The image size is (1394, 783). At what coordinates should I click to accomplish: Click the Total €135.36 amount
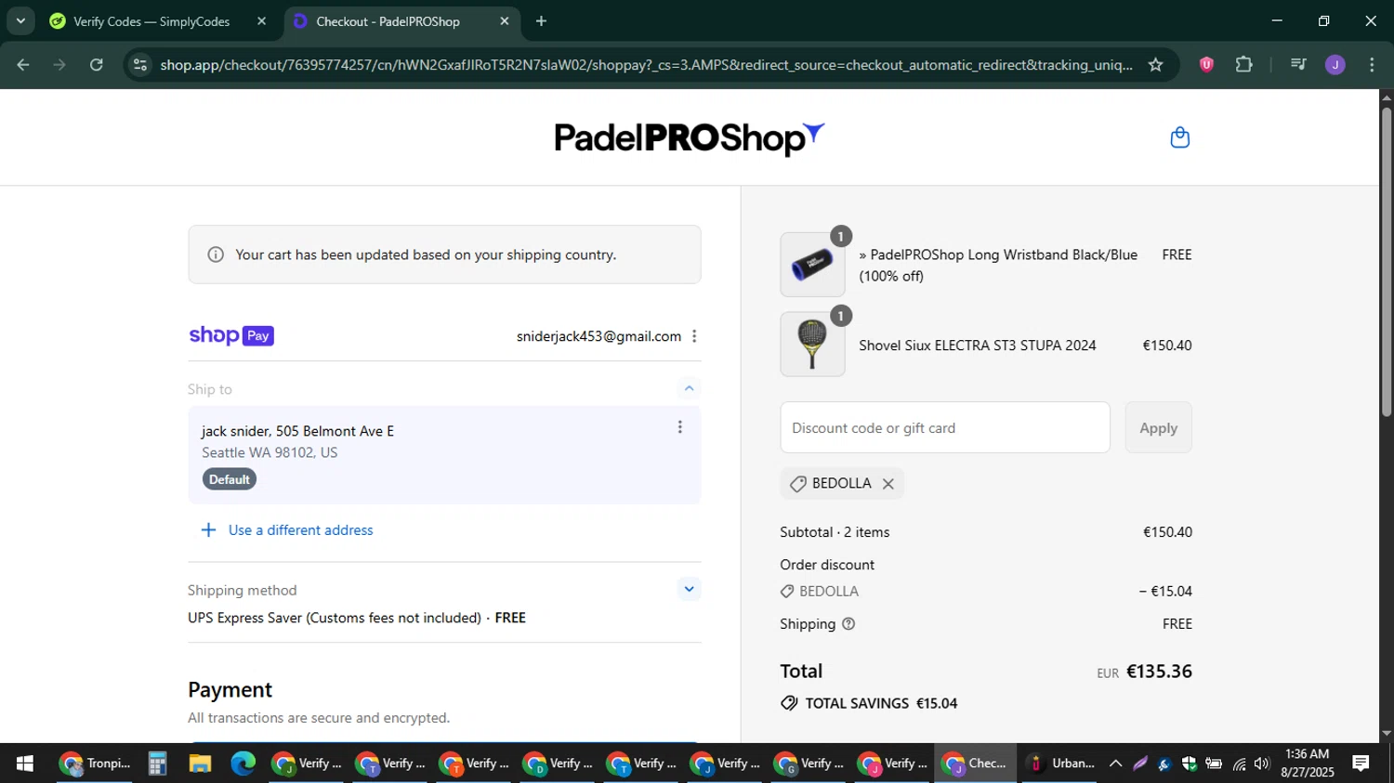1159,672
